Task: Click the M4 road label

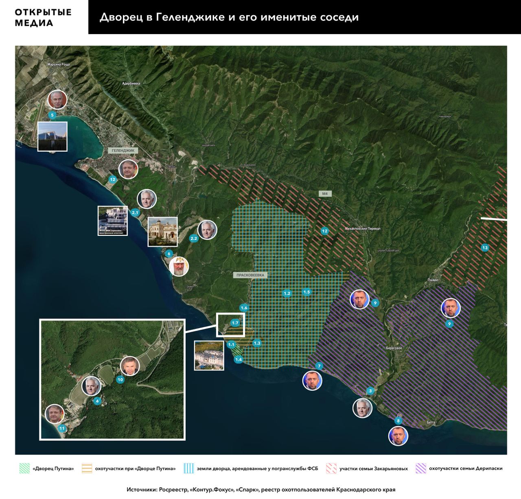Action: 325,194
